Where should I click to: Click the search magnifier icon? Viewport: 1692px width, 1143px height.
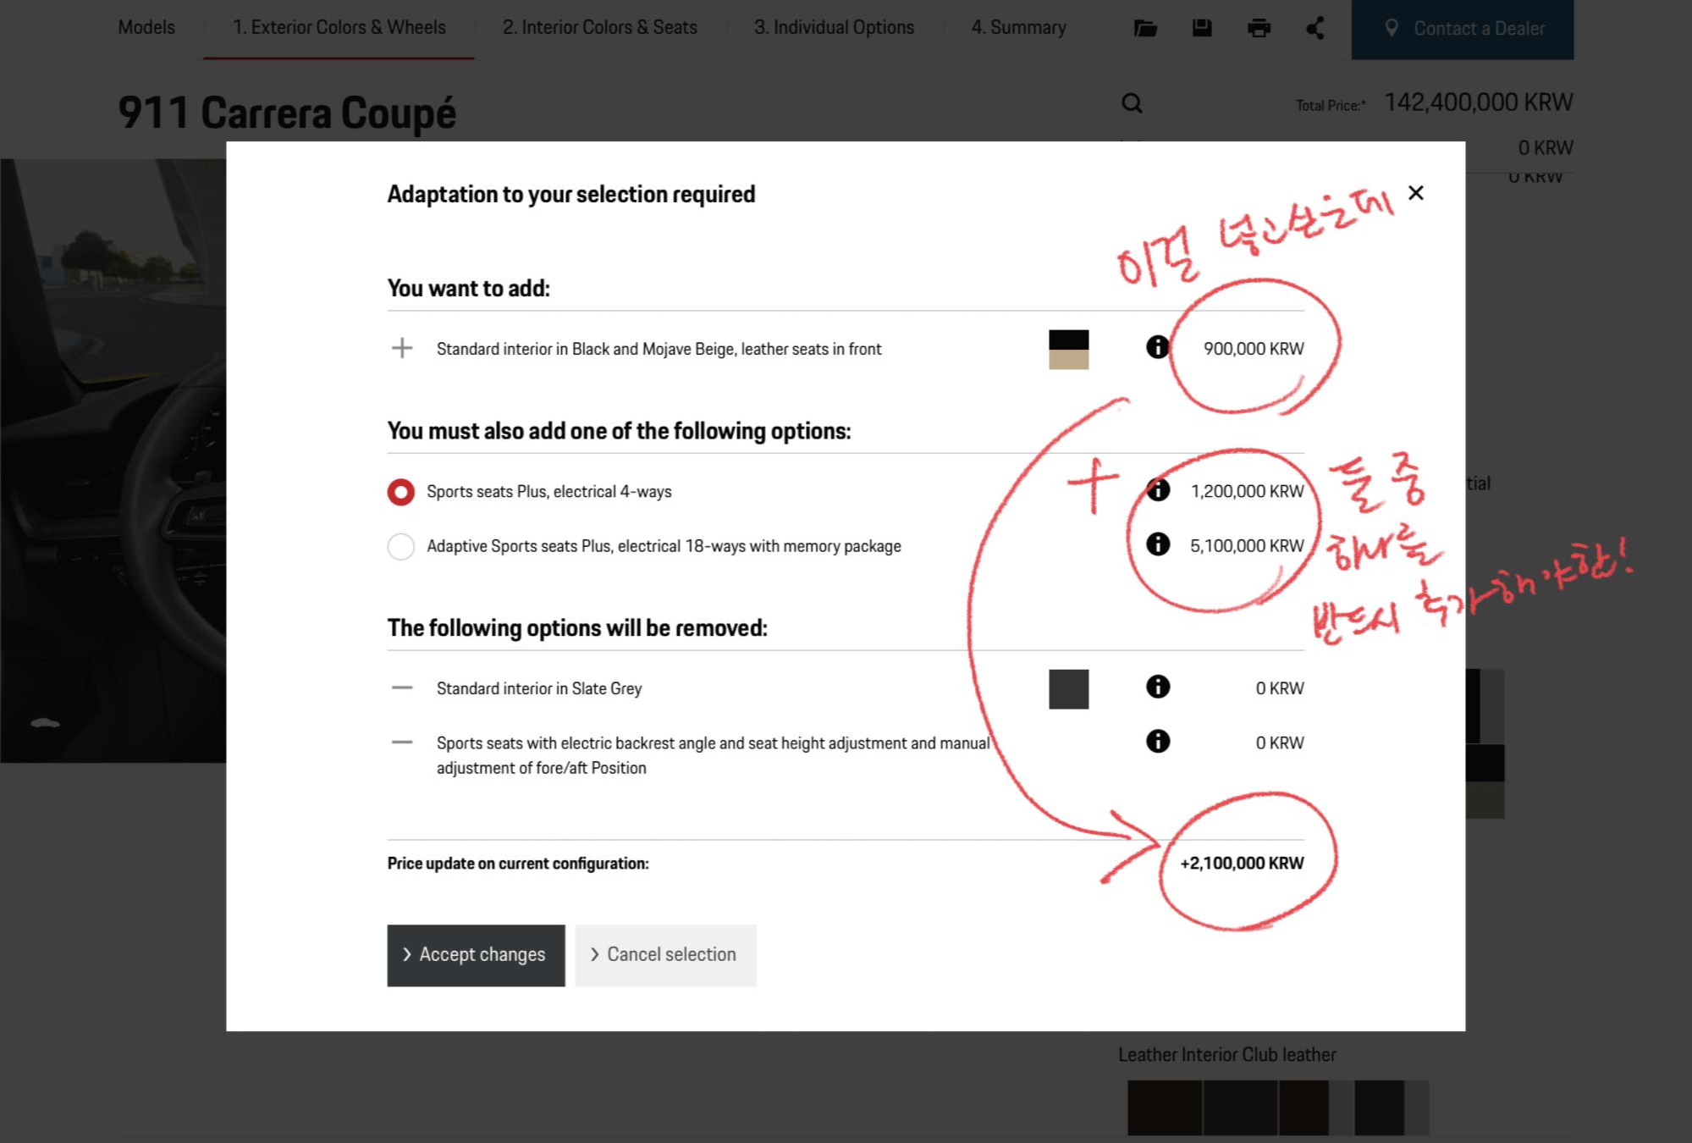tap(1132, 103)
